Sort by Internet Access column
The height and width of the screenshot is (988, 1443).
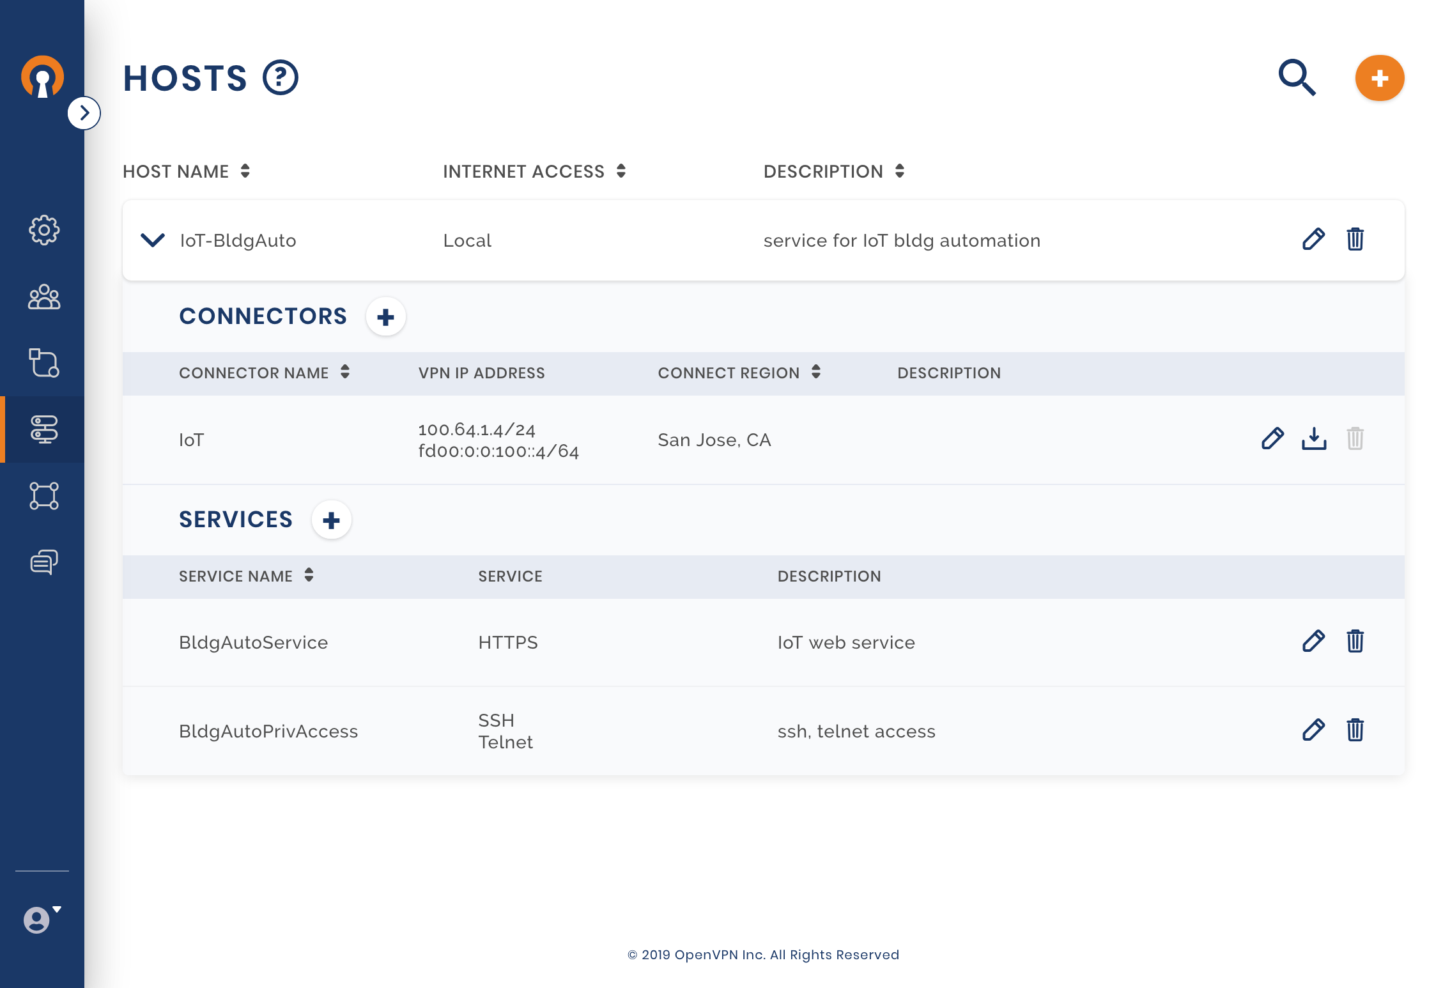tap(621, 171)
